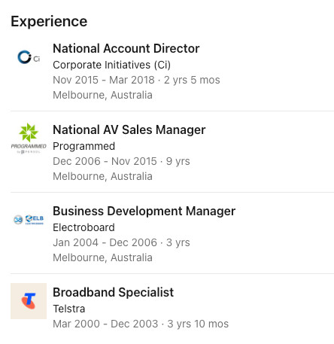Screen dimensions: 334x344
Task: Visit the Corporate Initiatives (Ci) company name
Action: tap(112, 65)
